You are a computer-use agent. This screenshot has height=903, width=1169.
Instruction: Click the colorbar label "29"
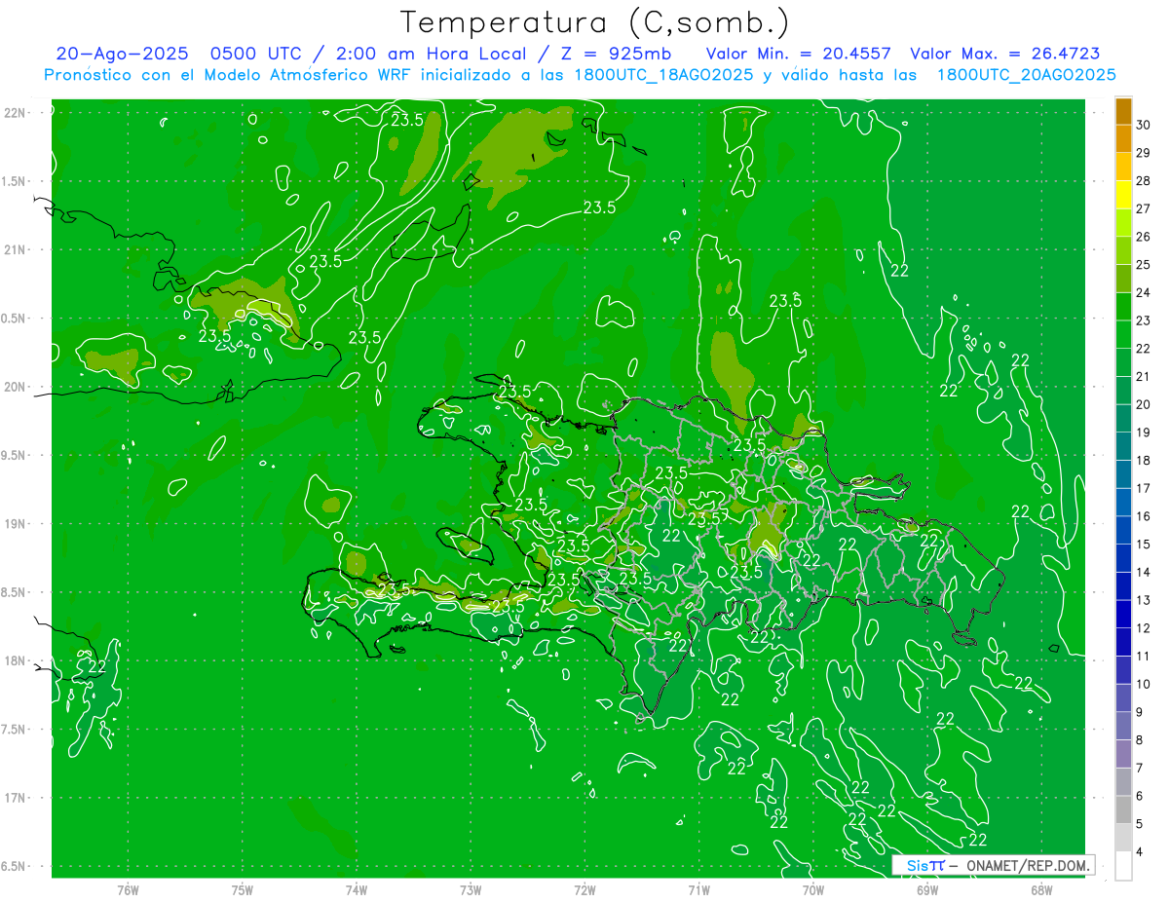click(x=1143, y=153)
